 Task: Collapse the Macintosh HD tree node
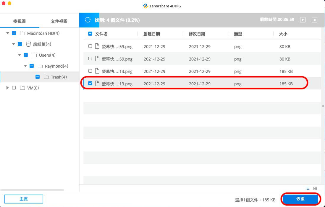click(x=8, y=33)
